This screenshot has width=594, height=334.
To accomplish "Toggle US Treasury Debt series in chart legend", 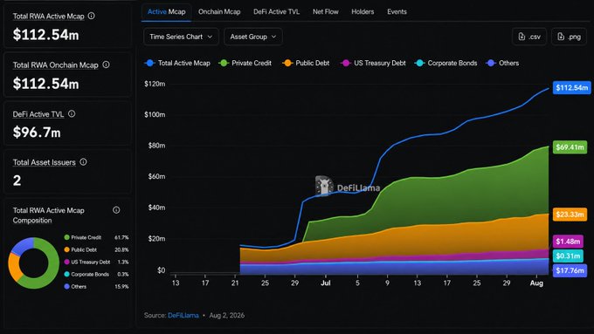I will [373, 63].
